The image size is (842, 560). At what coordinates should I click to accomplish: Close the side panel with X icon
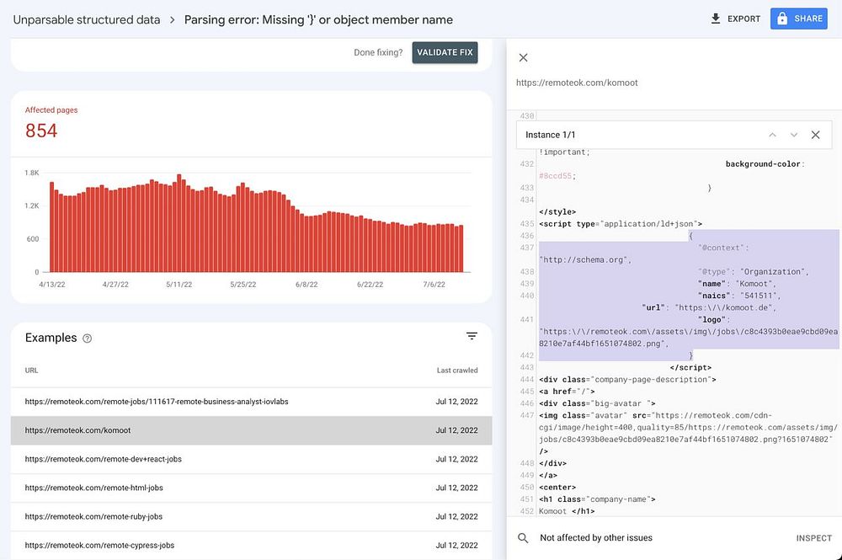tap(523, 57)
